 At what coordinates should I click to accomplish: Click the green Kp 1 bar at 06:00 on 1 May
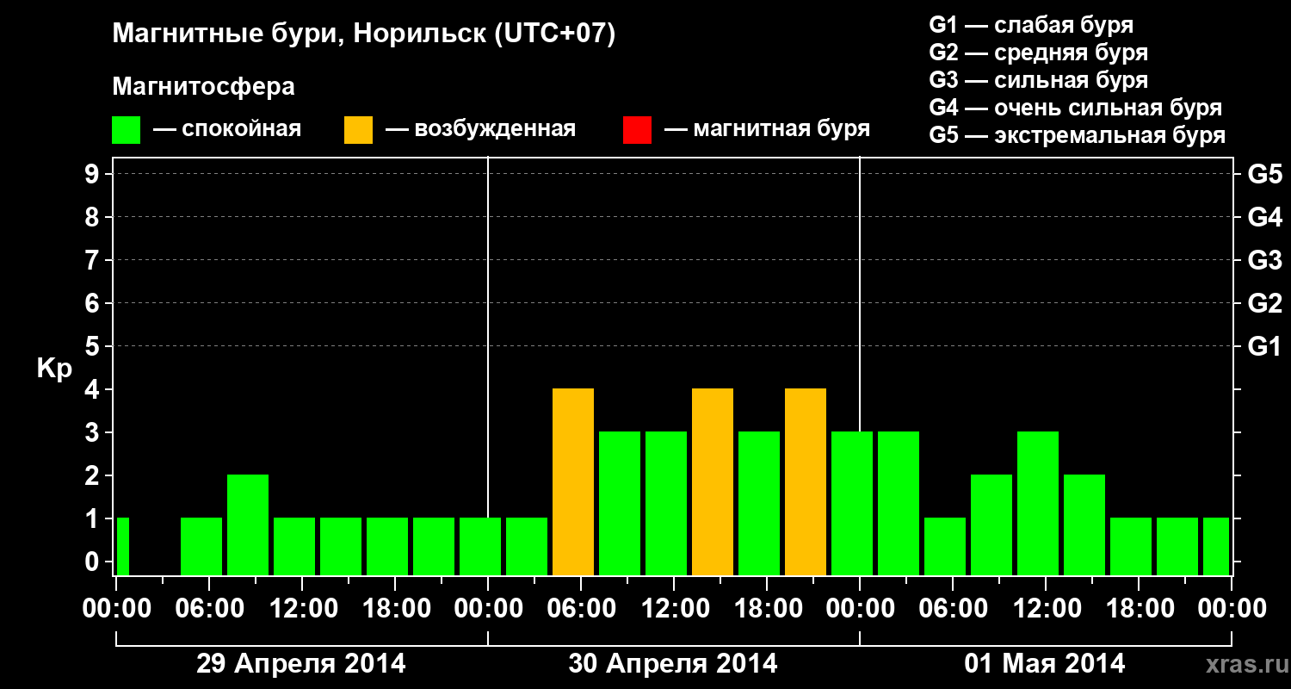(945, 546)
